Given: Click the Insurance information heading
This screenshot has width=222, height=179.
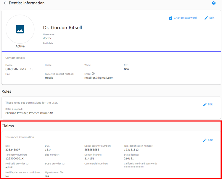Looking at the screenshot, I should (x=20, y=137).
